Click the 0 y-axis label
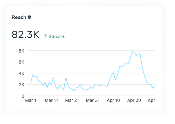The image size is (175, 124). pyautogui.click(x=23, y=96)
